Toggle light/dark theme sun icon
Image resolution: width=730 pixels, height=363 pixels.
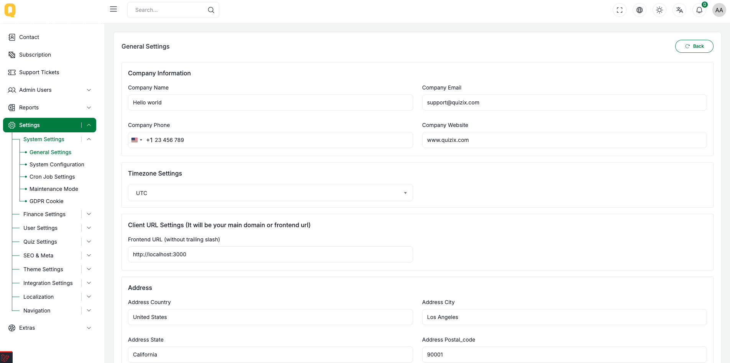pos(659,10)
